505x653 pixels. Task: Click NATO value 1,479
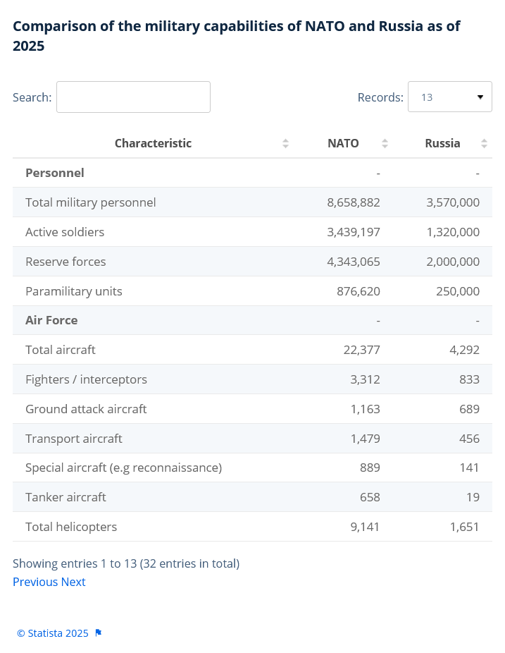(366, 439)
